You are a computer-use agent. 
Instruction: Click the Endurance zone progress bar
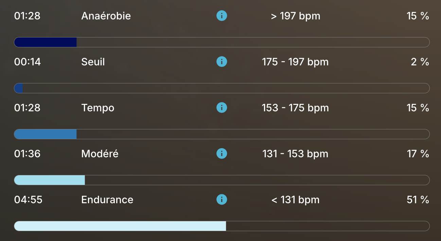click(x=222, y=226)
